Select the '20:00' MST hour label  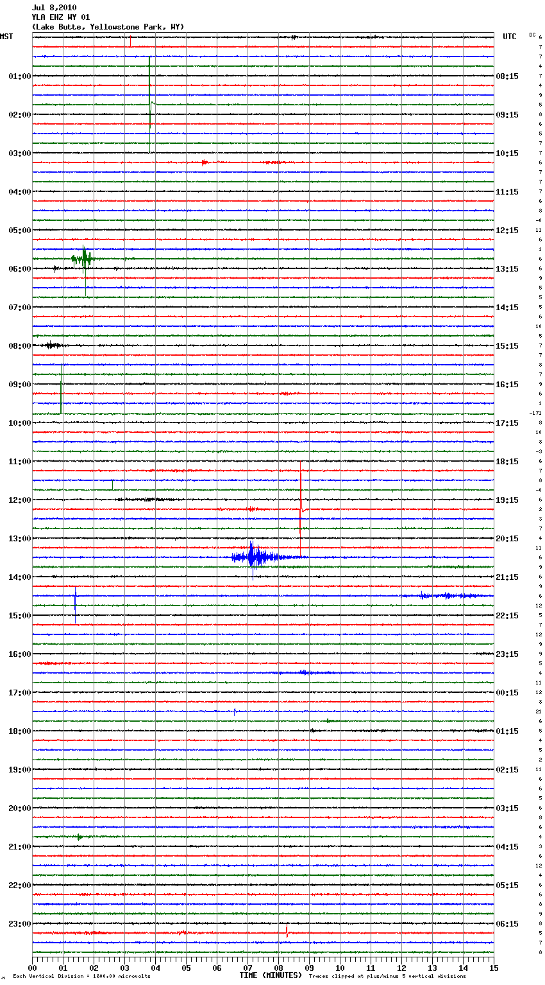pos(19,808)
